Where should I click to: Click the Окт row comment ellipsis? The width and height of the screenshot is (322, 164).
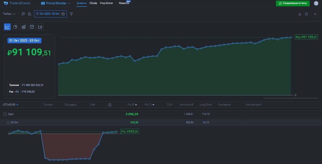tap(246, 114)
